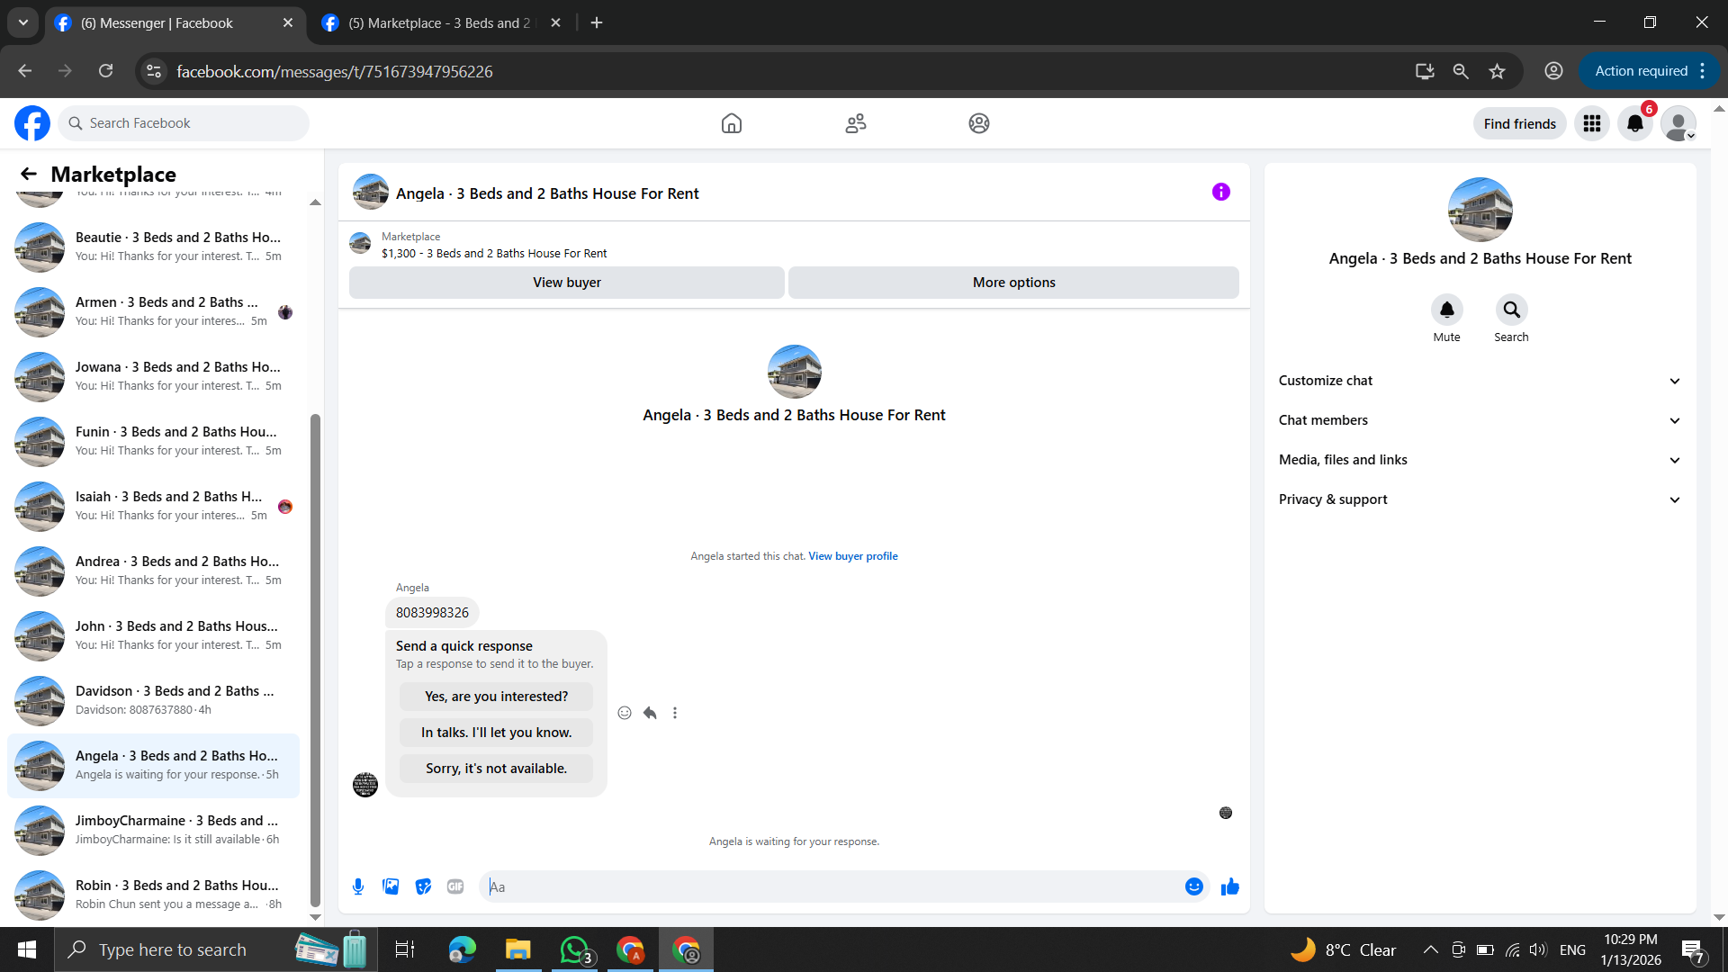Open the GIF picker icon
Image resolution: width=1728 pixels, height=972 pixels.
[x=455, y=886]
